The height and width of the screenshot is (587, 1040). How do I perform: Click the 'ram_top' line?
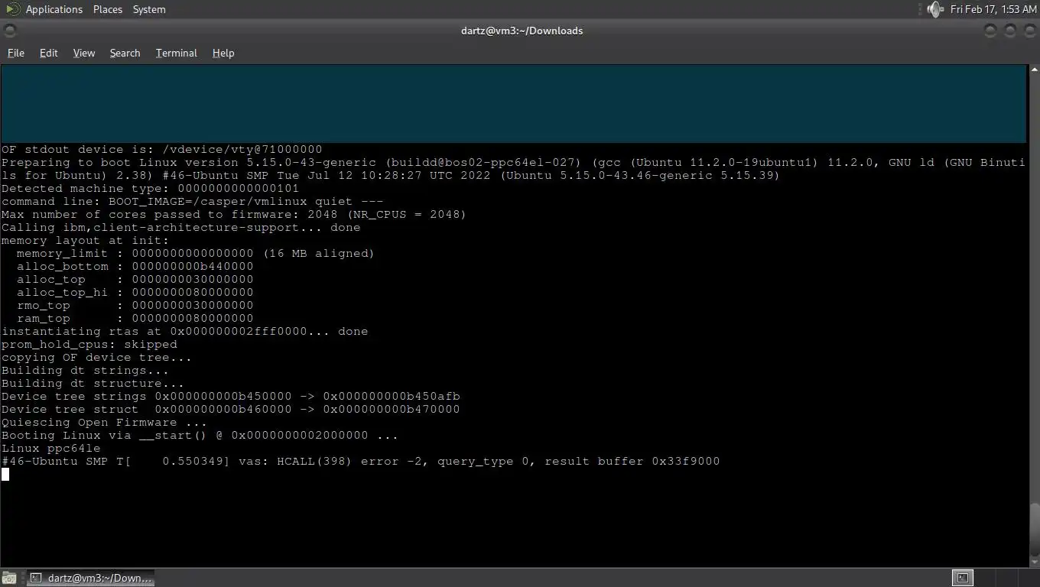(x=135, y=319)
